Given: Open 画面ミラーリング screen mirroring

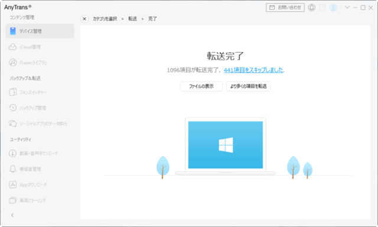Looking at the screenshot, I should (x=40, y=200).
